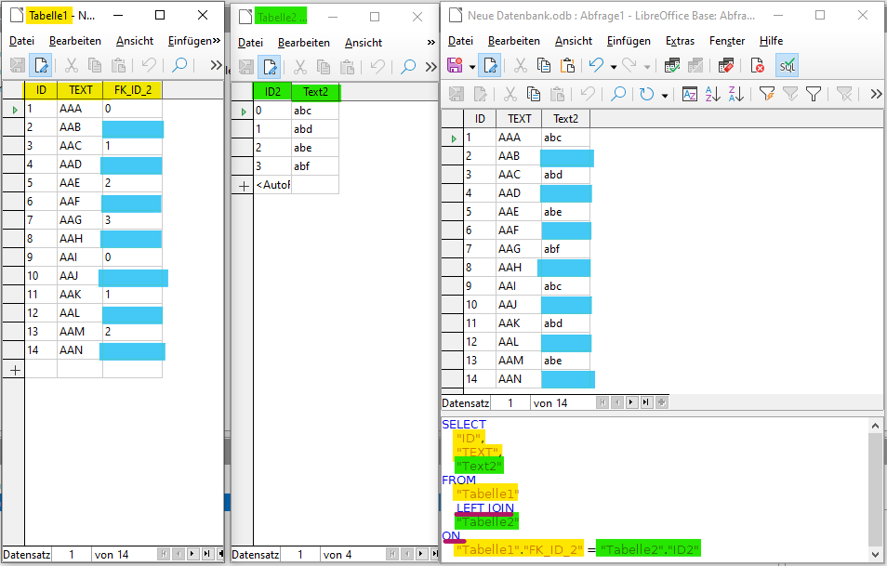887x566 pixels.
Task: Go to next record in the Tabelle2 navigator
Action: (421, 554)
